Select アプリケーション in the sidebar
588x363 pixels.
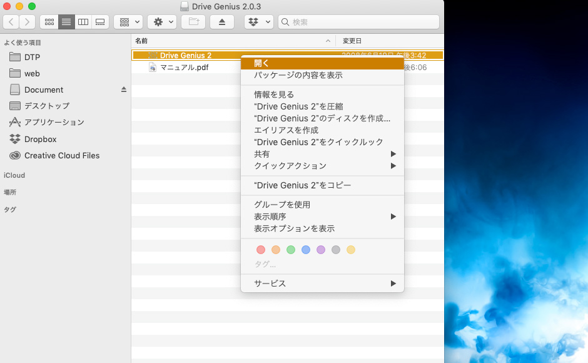point(66,122)
